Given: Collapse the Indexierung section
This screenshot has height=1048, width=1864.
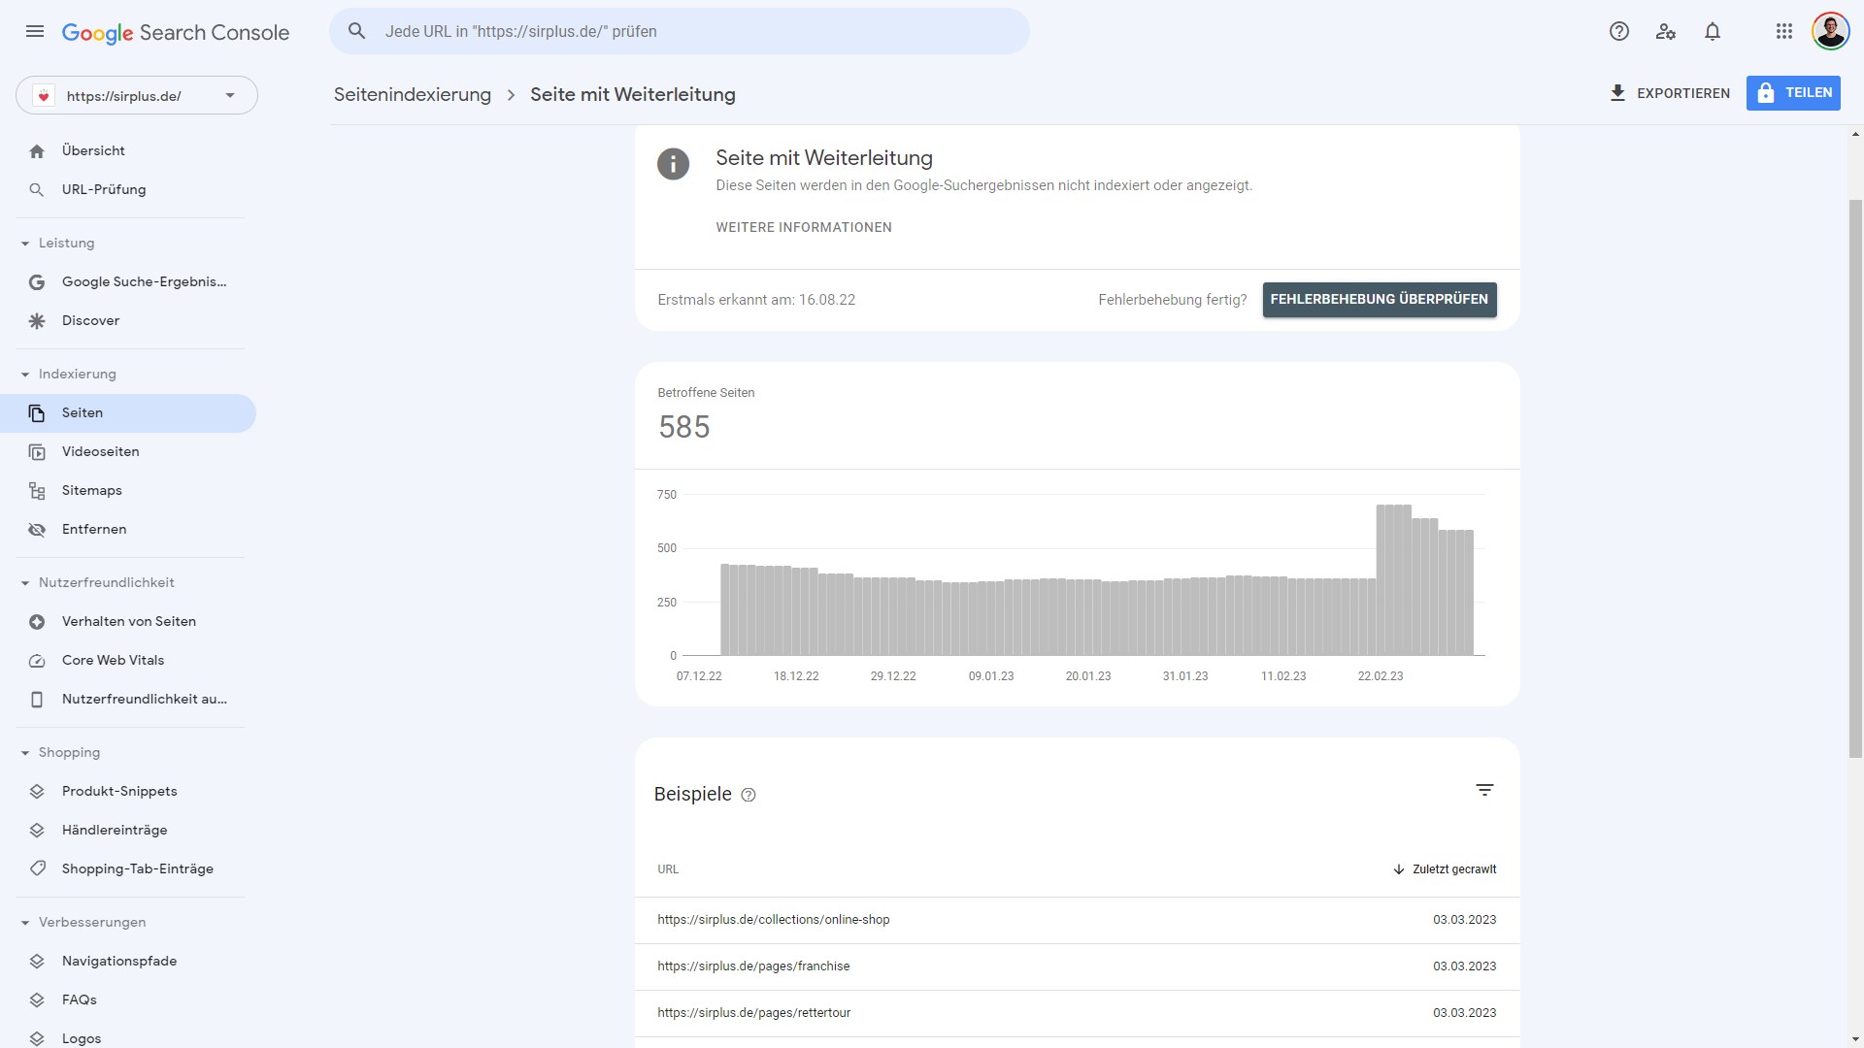Looking at the screenshot, I should (x=25, y=375).
